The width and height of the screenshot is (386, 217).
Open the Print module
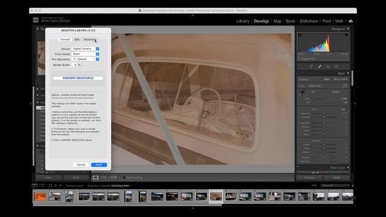(327, 21)
